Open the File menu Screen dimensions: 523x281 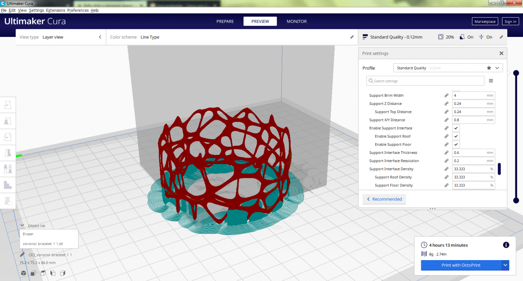click(4, 10)
